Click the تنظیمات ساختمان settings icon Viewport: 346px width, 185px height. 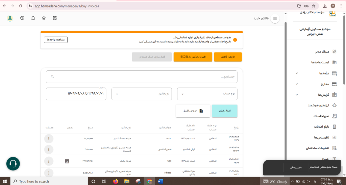[x=334, y=148]
